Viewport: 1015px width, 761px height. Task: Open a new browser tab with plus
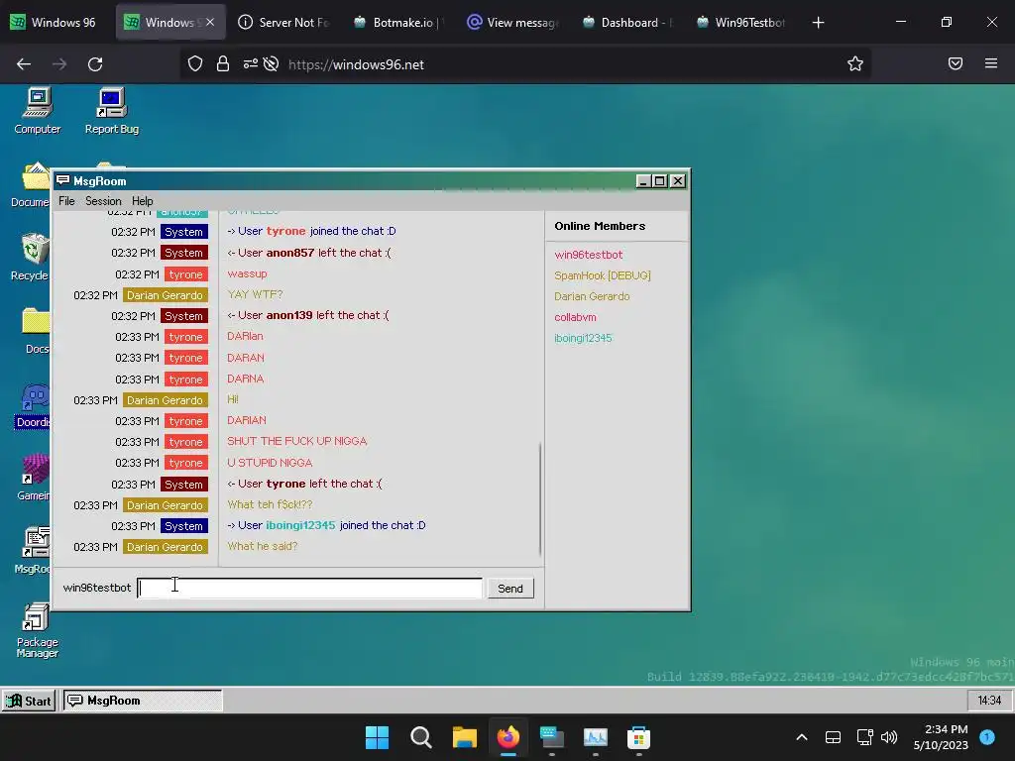point(818,23)
